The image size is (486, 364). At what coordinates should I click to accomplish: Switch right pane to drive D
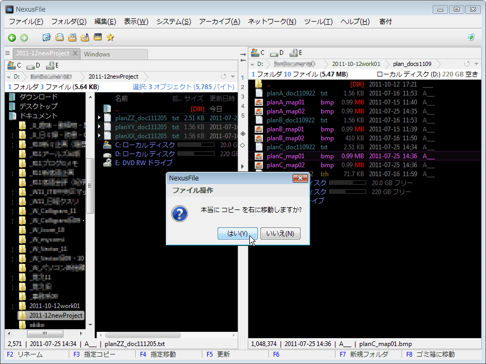pyautogui.click(x=277, y=53)
